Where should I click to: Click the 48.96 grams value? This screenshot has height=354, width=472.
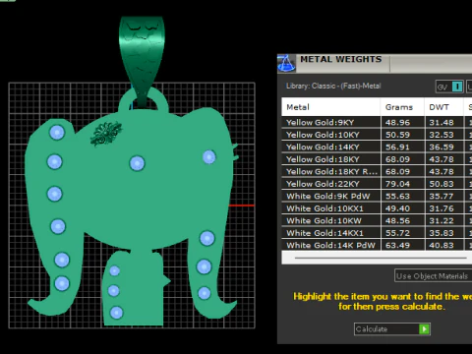pyautogui.click(x=397, y=123)
